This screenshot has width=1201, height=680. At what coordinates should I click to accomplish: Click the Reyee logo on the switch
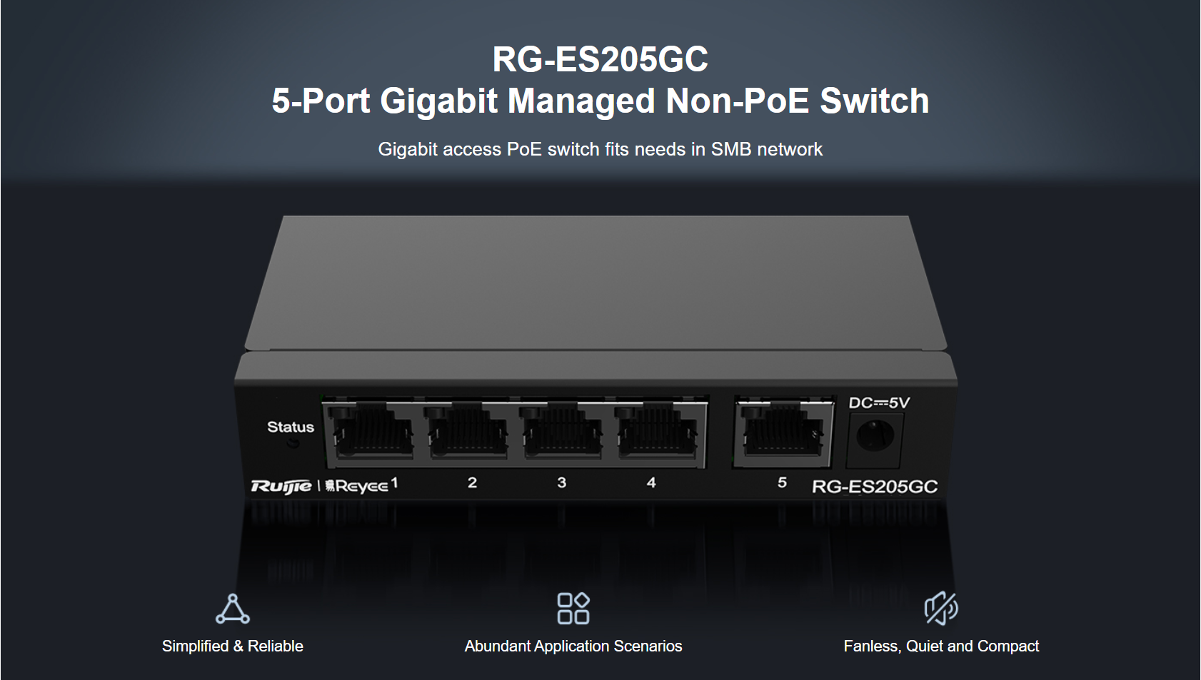pyautogui.click(x=356, y=486)
